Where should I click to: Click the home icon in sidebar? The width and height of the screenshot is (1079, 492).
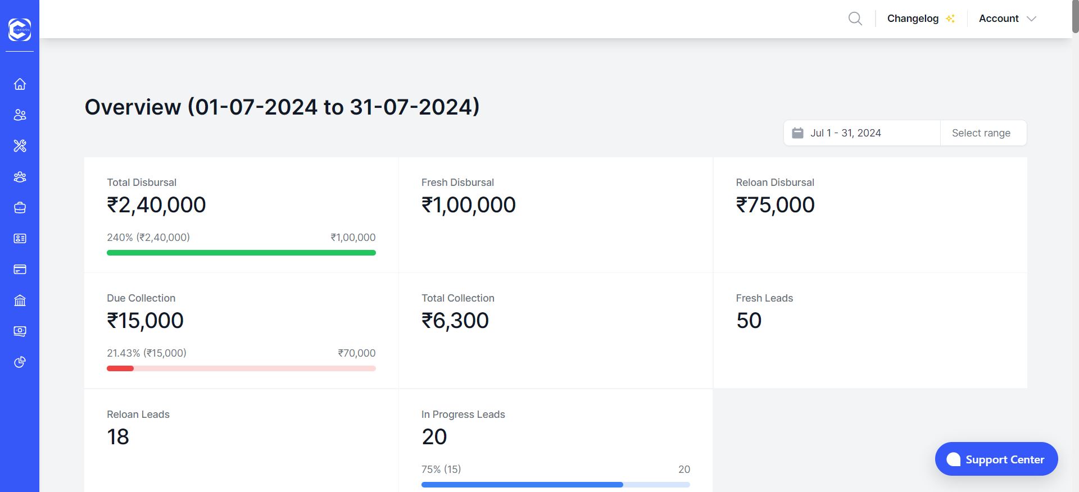[20, 84]
